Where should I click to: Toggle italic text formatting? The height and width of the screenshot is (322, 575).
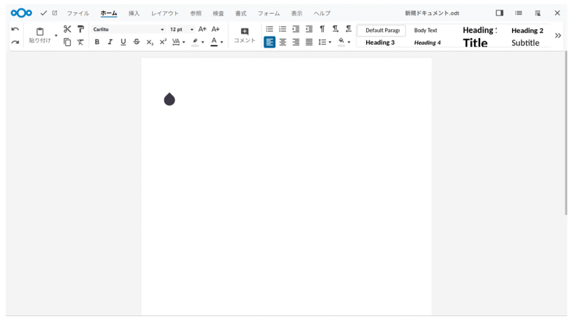coord(110,42)
